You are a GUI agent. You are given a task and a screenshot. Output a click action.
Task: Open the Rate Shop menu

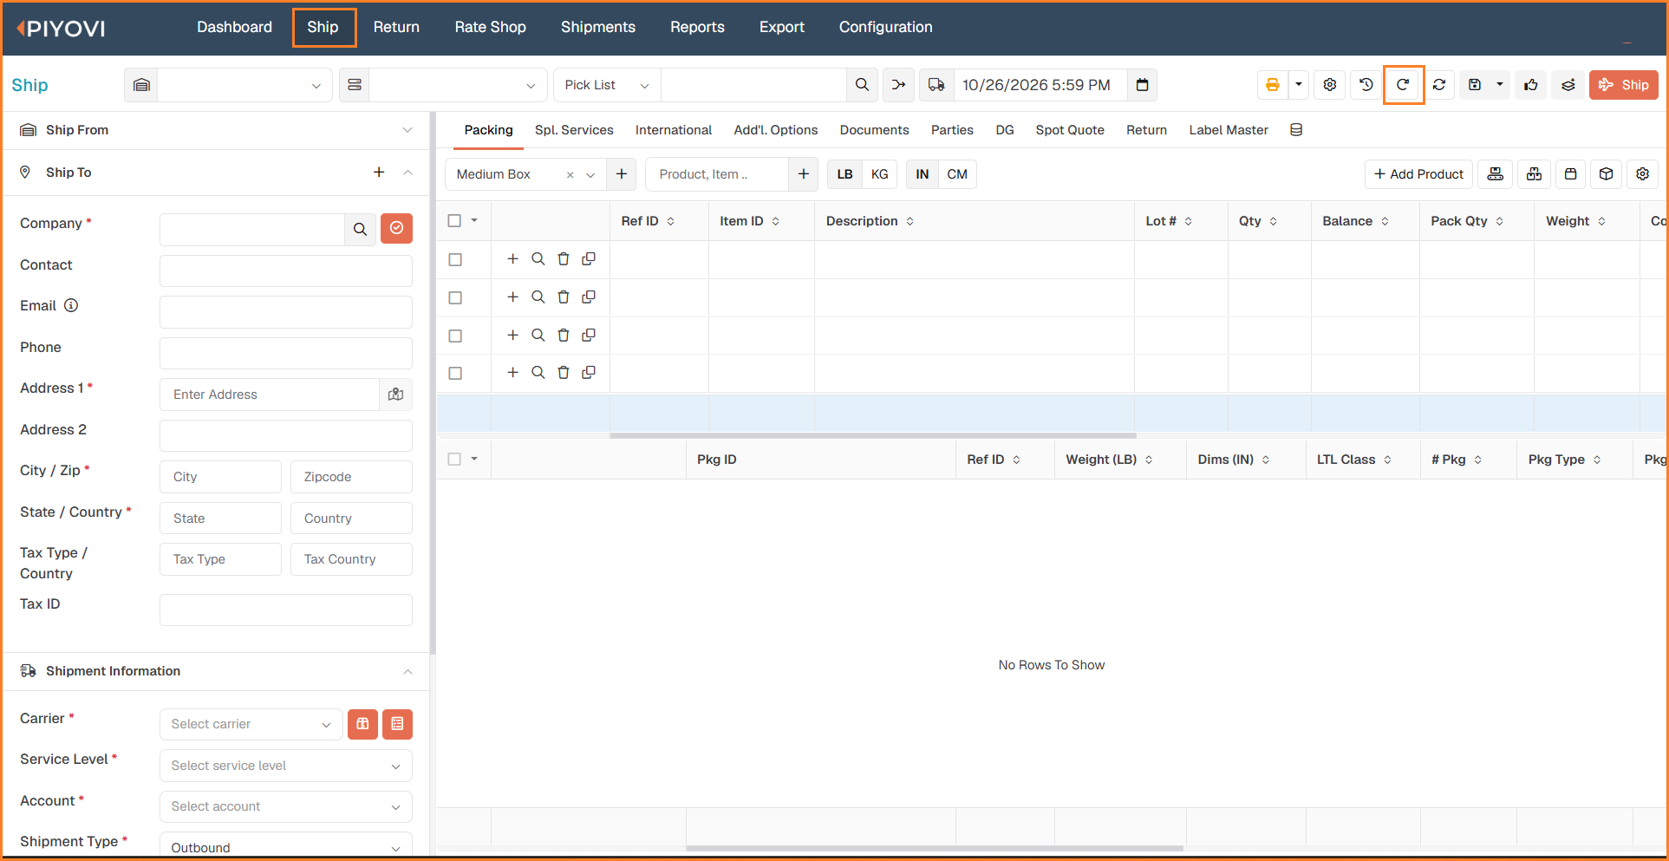491,27
